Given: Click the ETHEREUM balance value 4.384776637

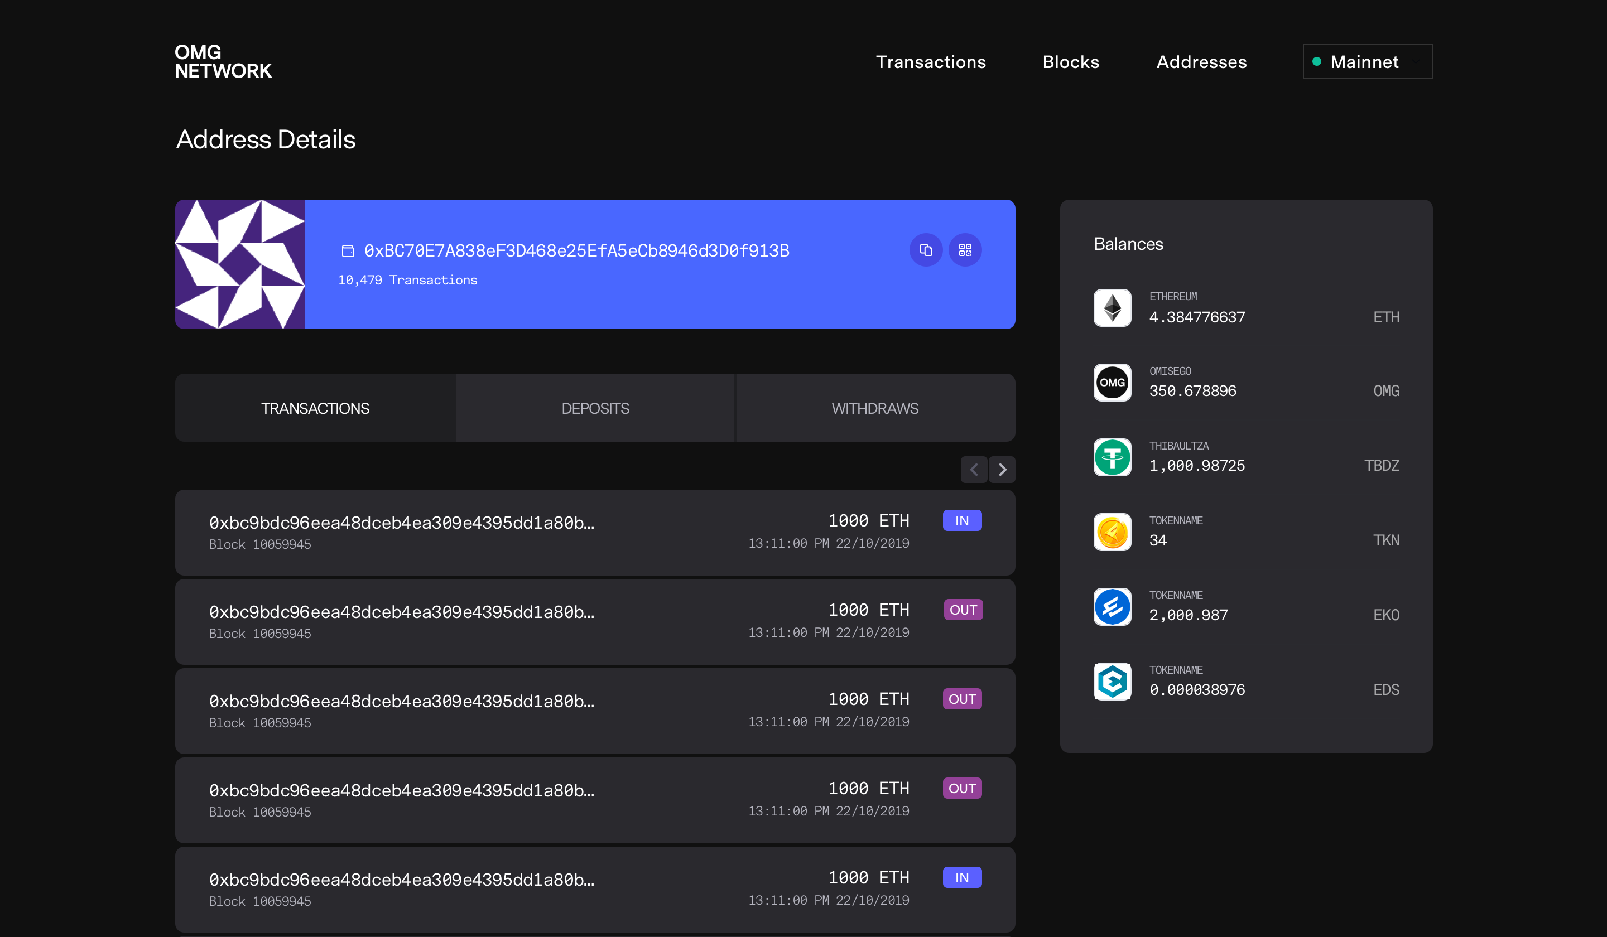Looking at the screenshot, I should coord(1197,317).
